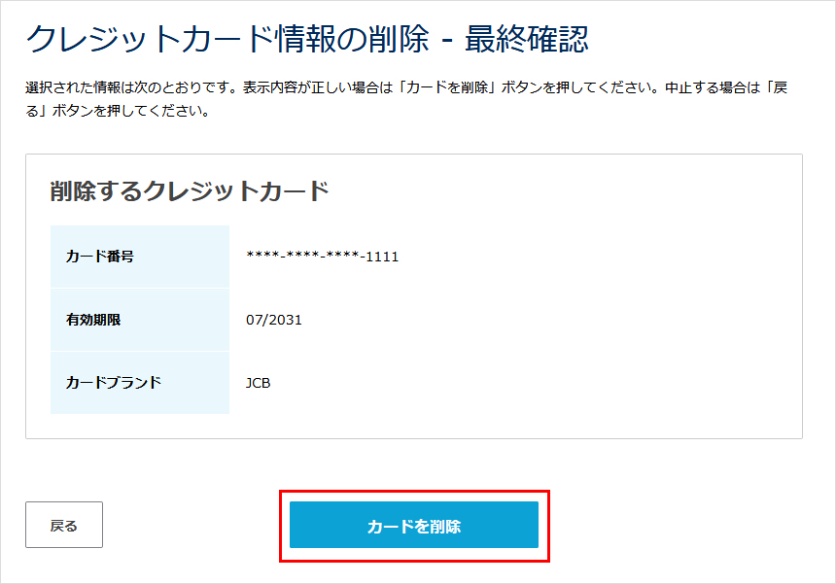Click the 有効期限 label cell
Viewport: 836px width, 584px height.
tap(139, 320)
